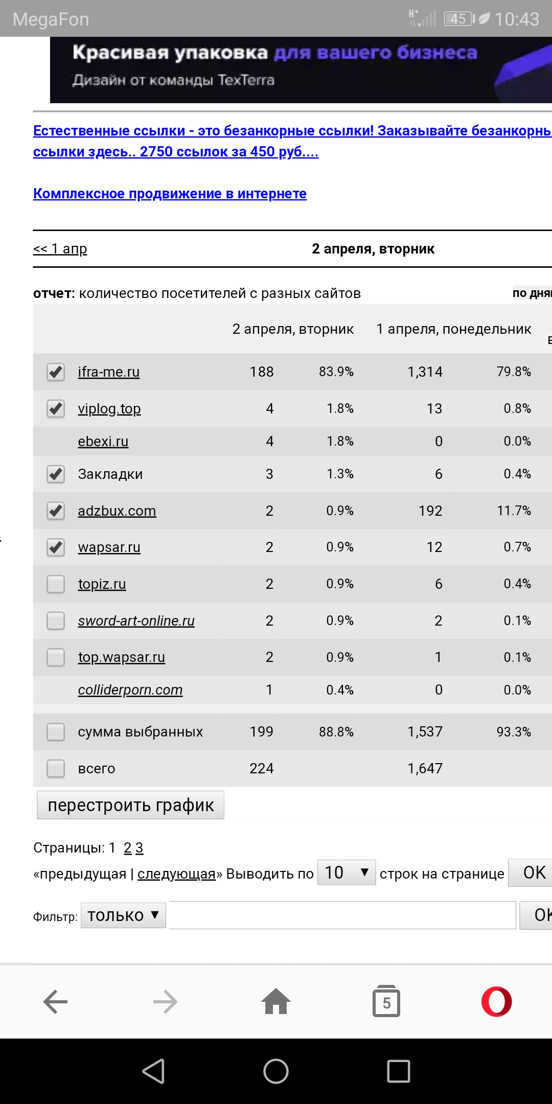This screenshot has height=1104, width=552.
Task: Open Android recent apps square
Action: click(399, 1071)
